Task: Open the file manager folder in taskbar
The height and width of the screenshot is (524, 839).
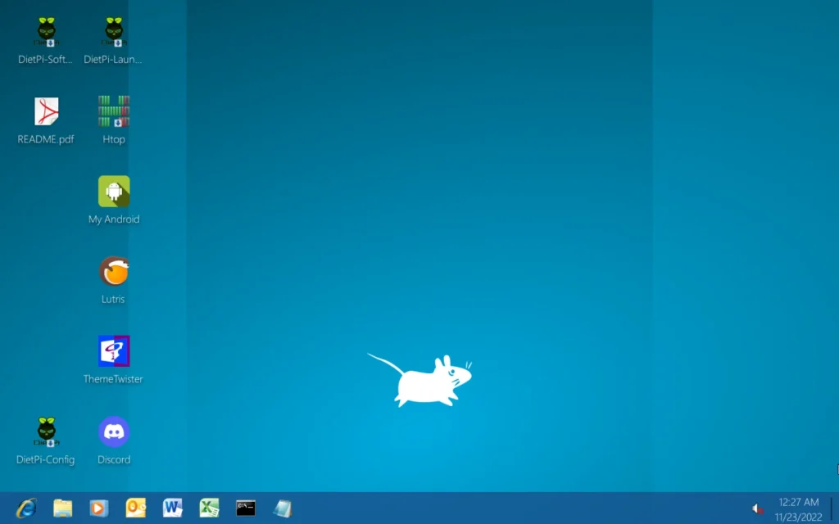Action: (x=63, y=508)
